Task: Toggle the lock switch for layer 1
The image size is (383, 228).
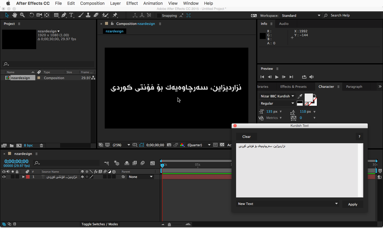Action: tap(17, 177)
